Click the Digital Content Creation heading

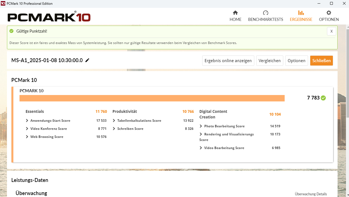pyautogui.click(x=213, y=114)
